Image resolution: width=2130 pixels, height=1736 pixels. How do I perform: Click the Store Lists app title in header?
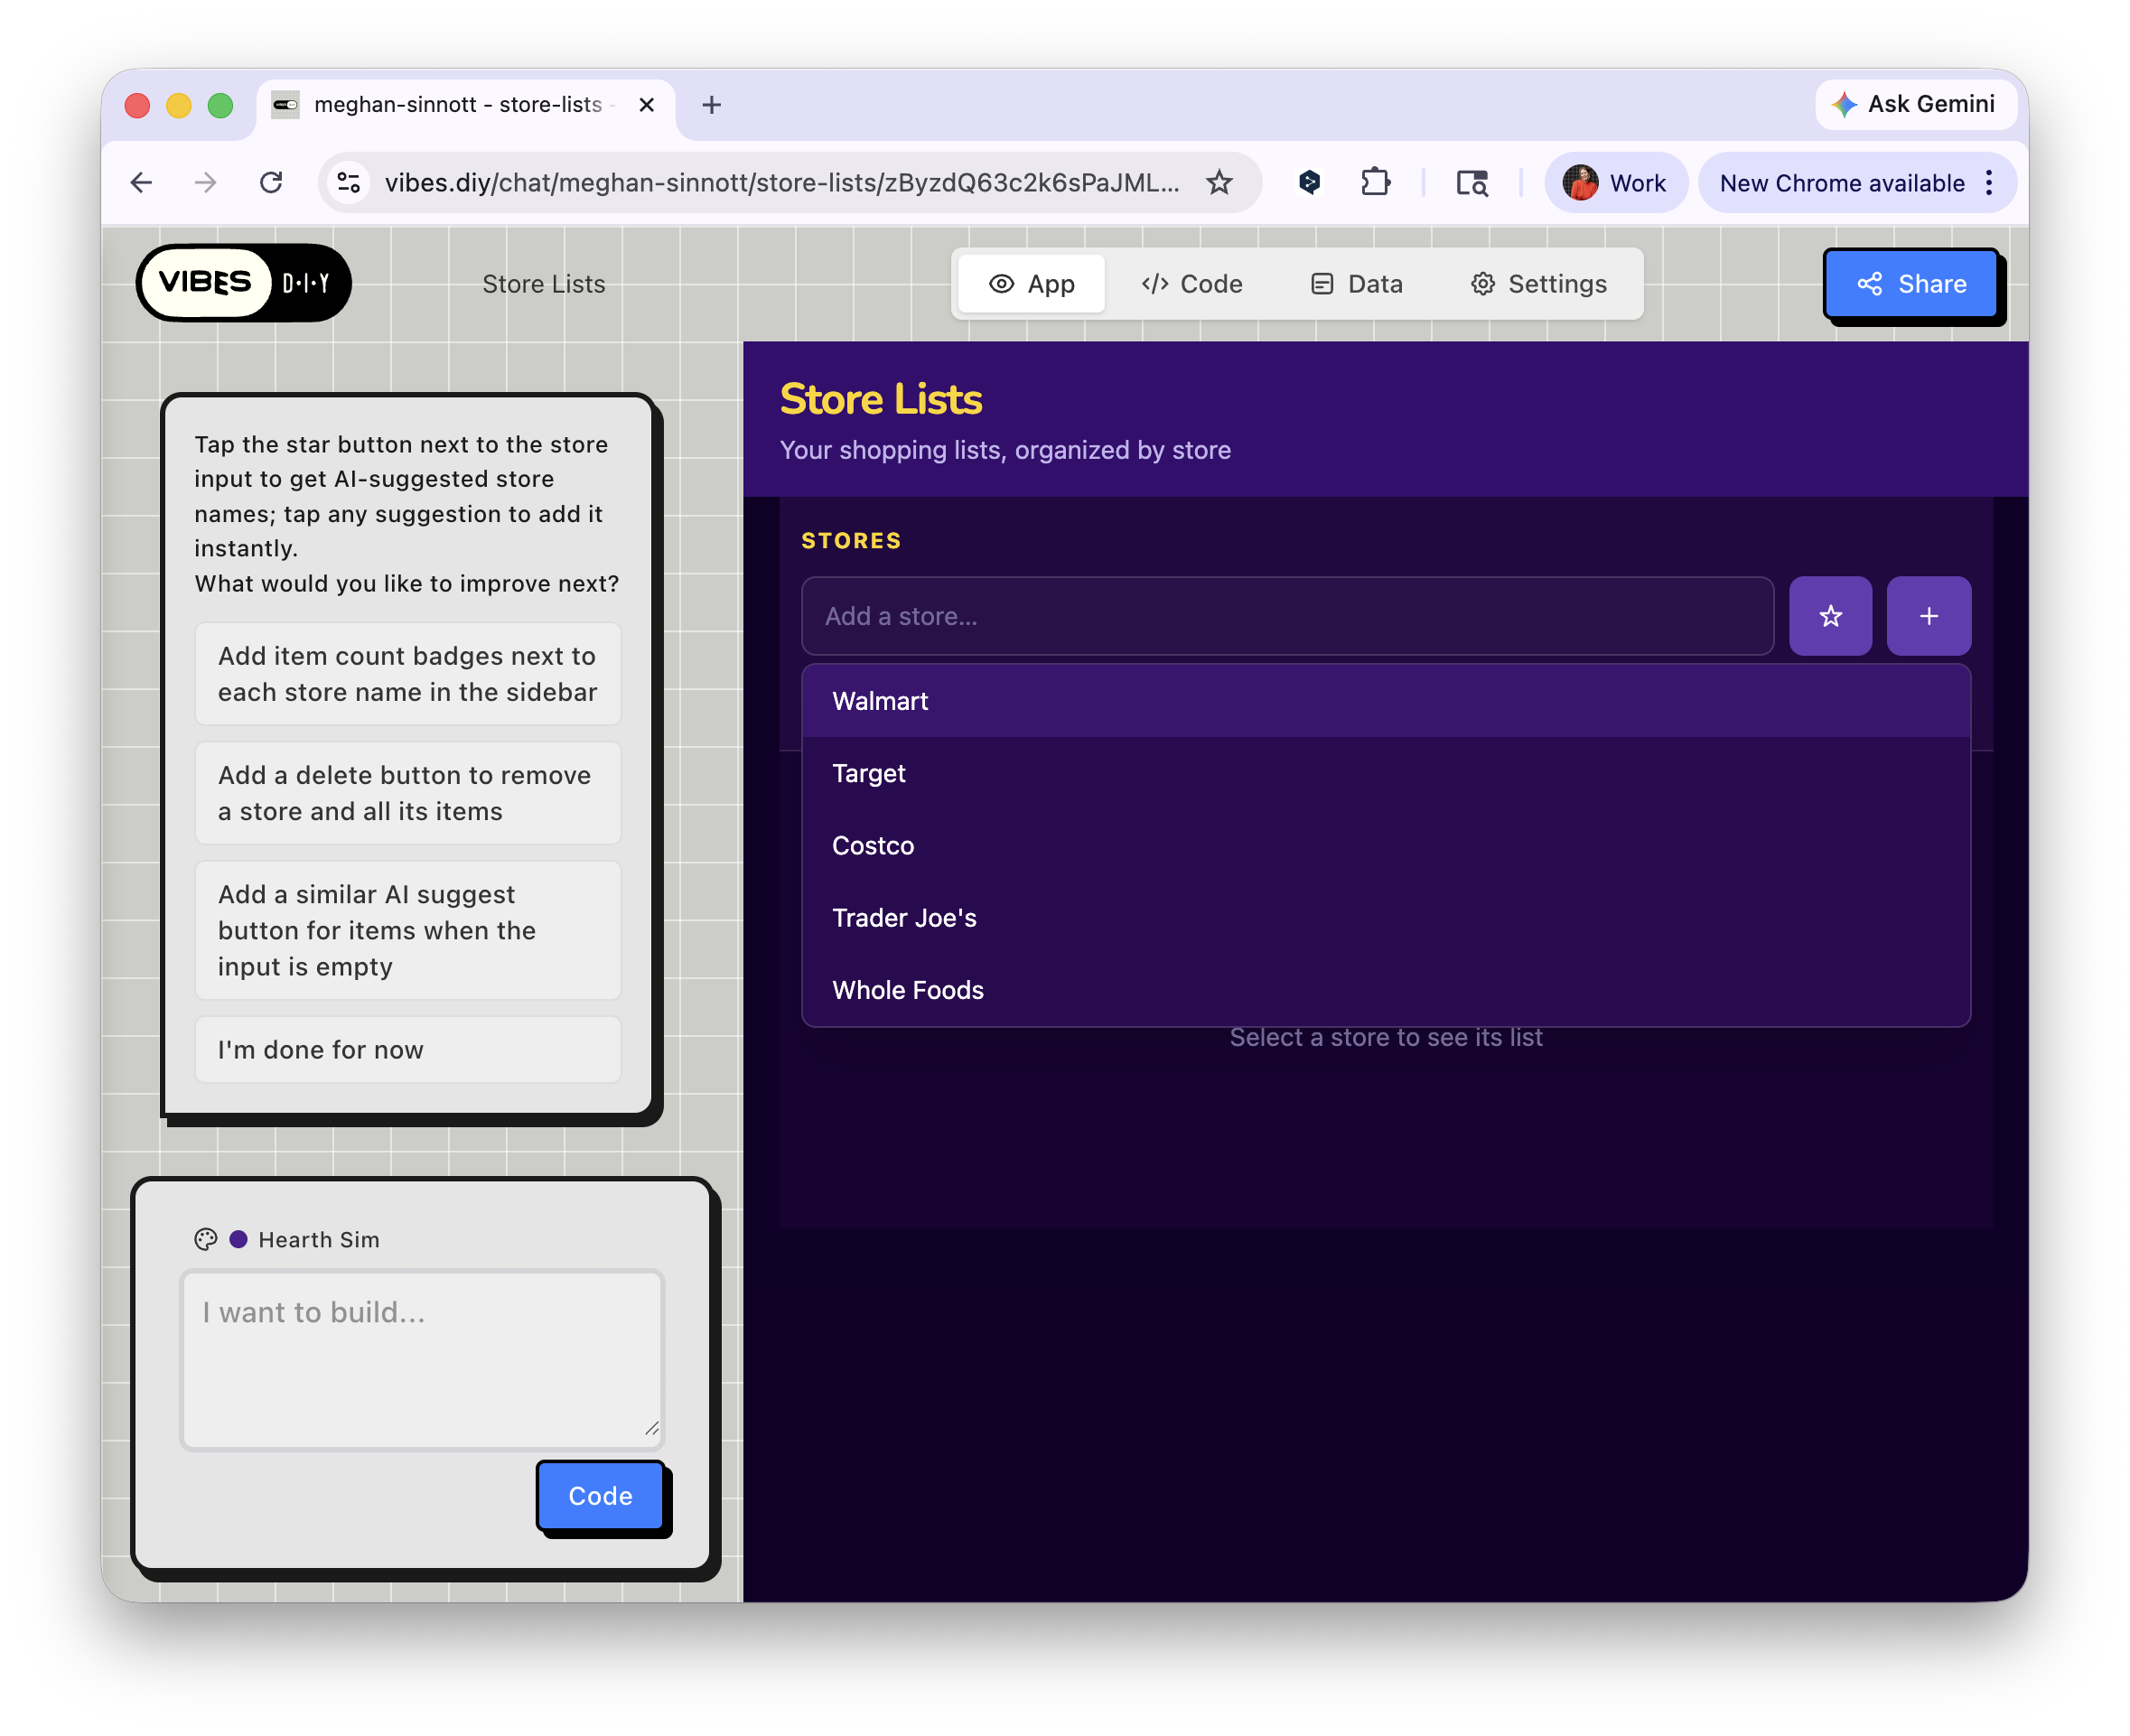point(543,284)
